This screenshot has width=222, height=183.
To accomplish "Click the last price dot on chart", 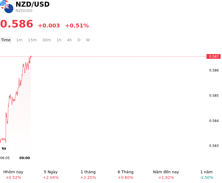I will pyautogui.click(x=31, y=57).
